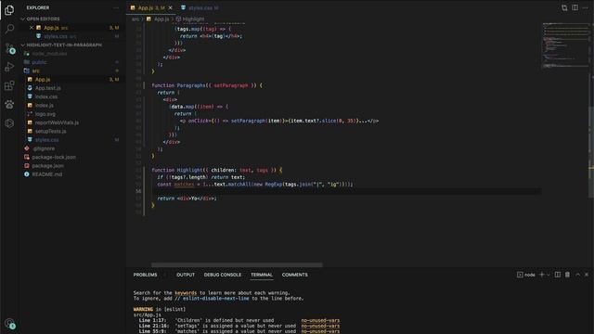594x334 pixels.
Task: Click the first no-unused-vars link in the terminal
Action: click(320, 320)
